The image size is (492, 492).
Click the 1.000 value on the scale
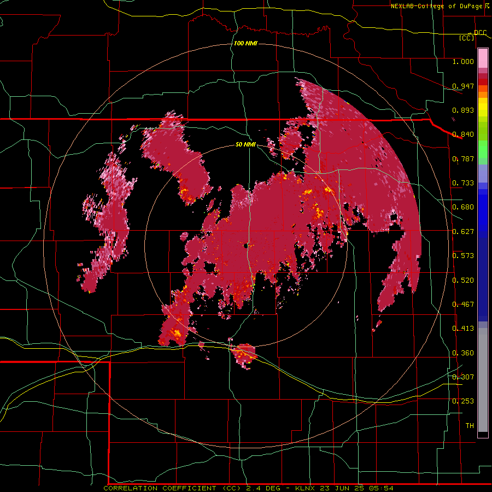pos(463,61)
